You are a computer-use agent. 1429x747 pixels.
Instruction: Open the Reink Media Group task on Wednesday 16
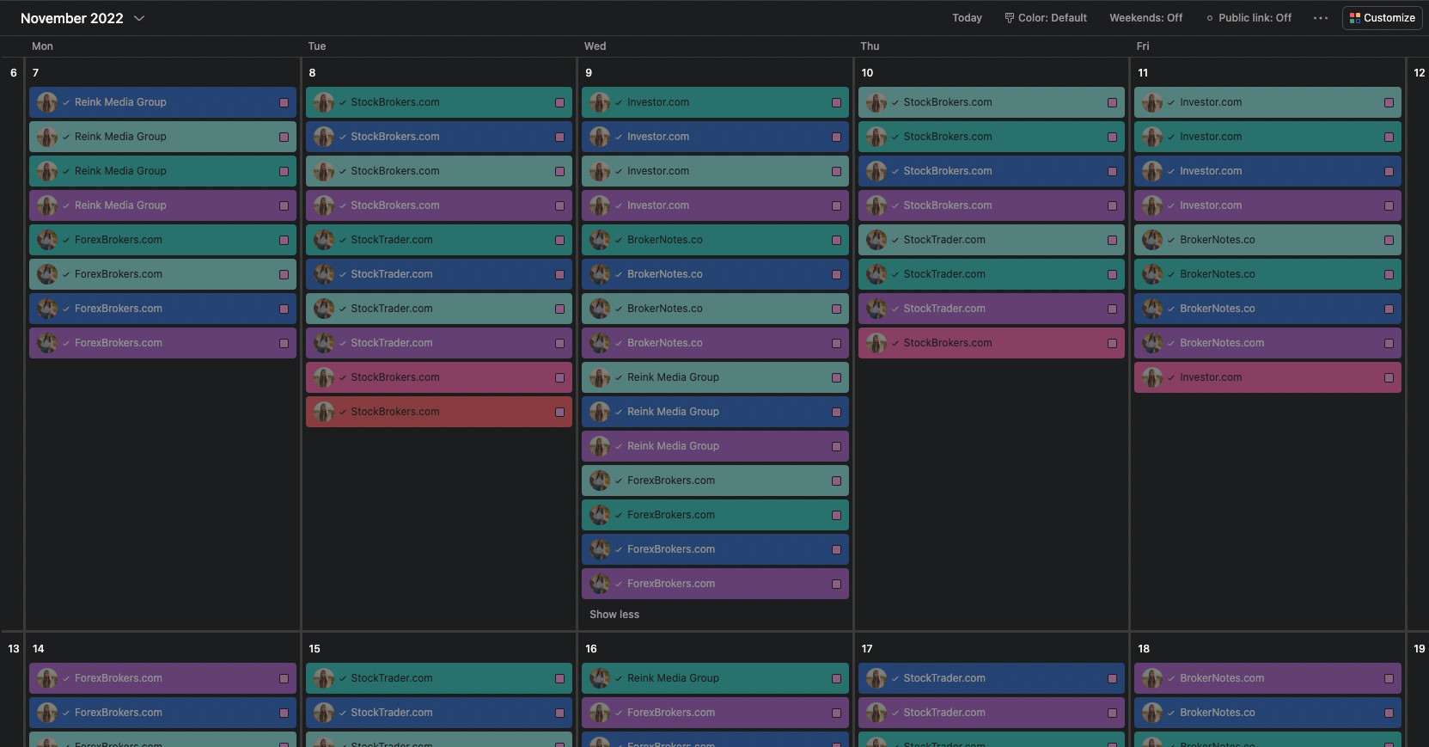pos(715,678)
